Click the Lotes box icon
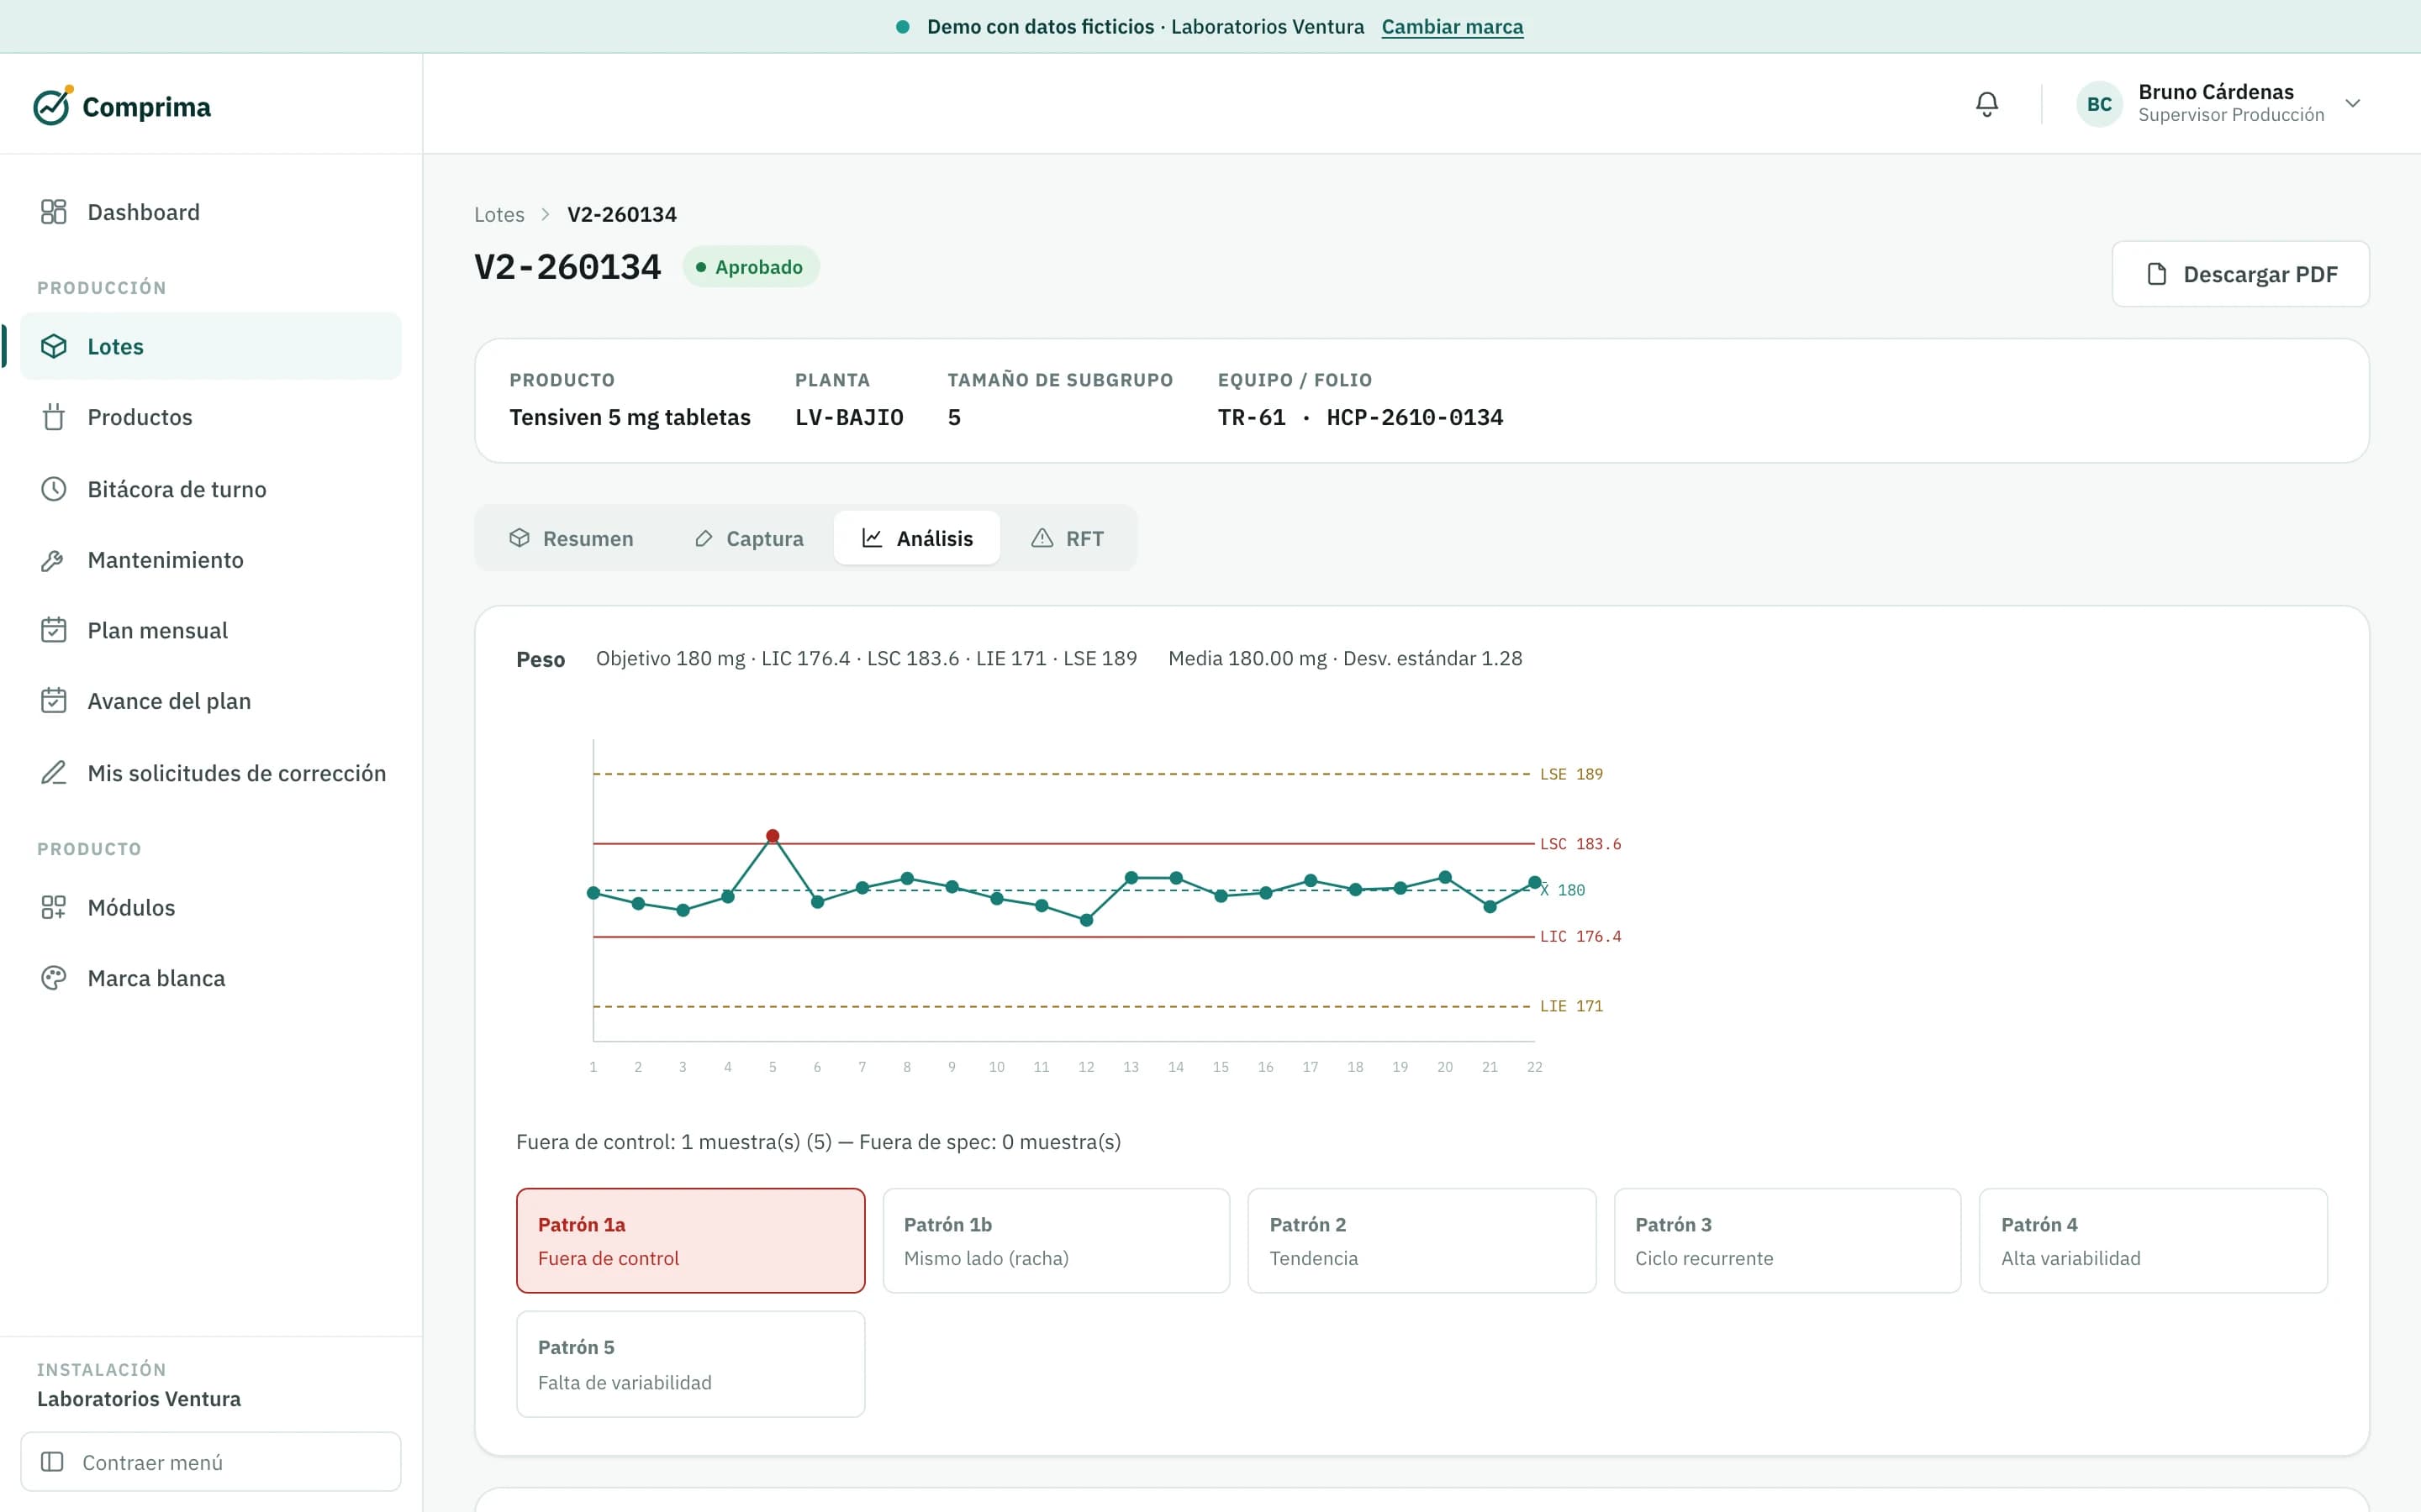This screenshot has width=2421, height=1512. tap(53, 346)
